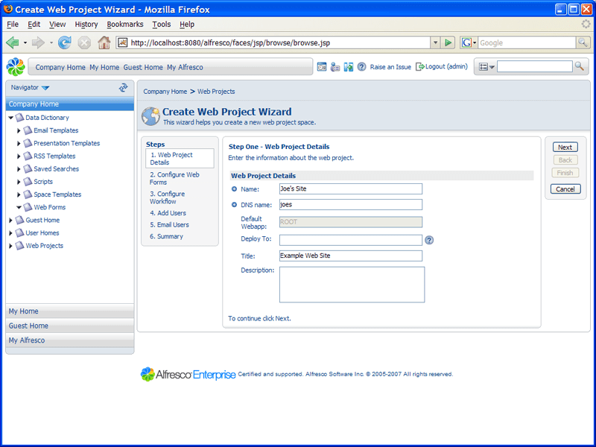Cancel the Web Project Wizard

(x=565, y=188)
